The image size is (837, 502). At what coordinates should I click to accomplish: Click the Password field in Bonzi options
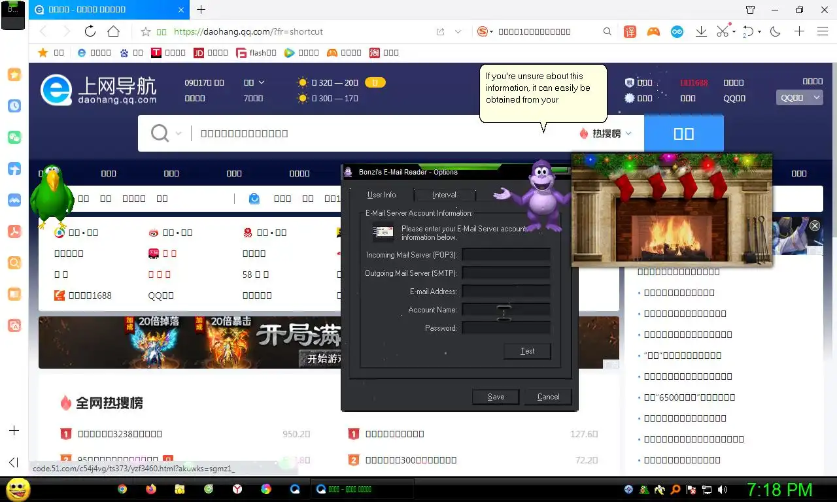pos(506,327)
